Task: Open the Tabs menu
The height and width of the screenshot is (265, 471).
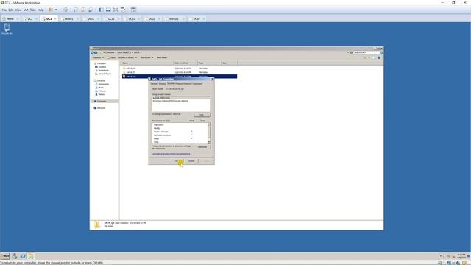Action: pyautogui.click(x=32, y=10)
